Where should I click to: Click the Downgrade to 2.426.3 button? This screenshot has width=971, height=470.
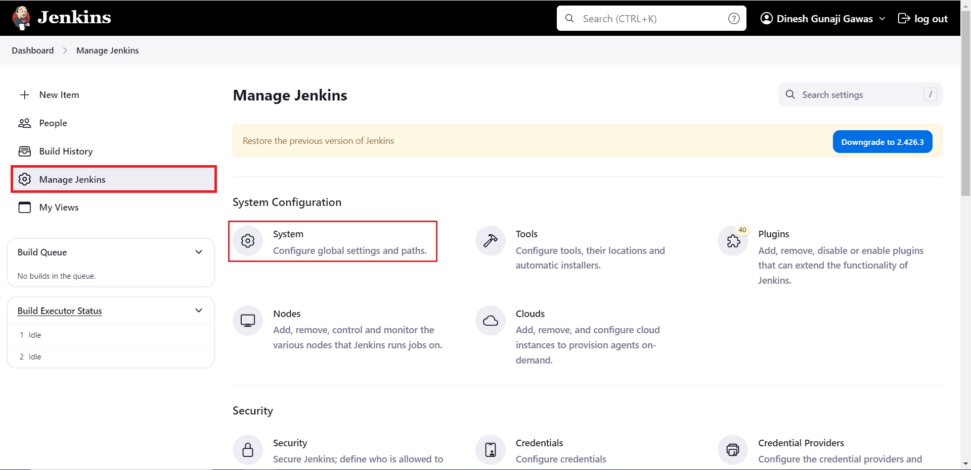click(882, 142)
